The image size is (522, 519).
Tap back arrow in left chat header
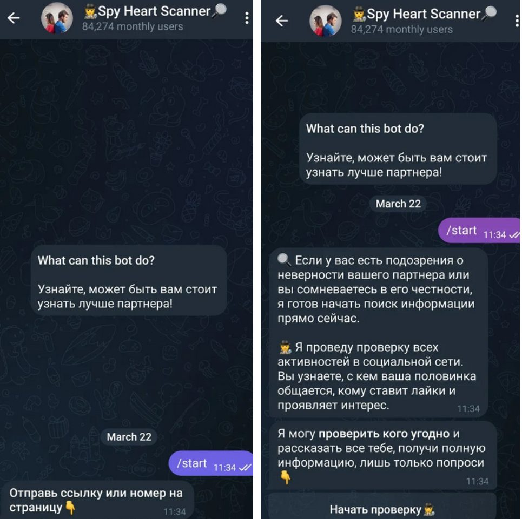tap(14, 18)
